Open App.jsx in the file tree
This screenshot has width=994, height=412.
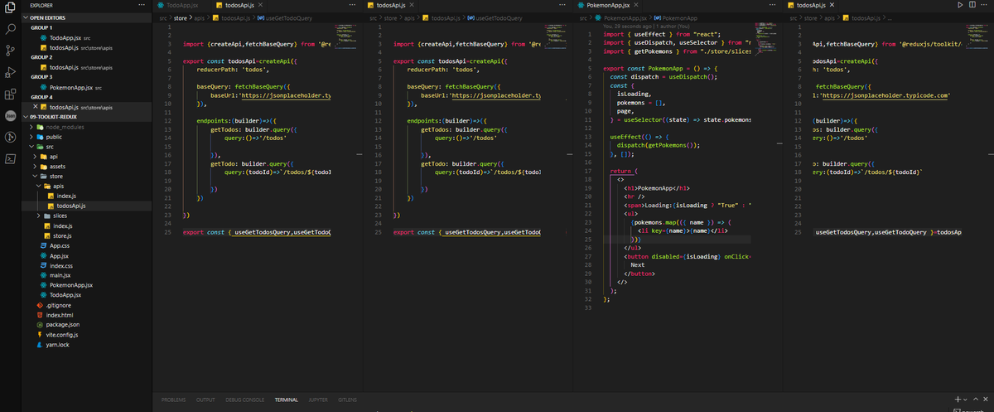pyautogui.click(x=88, y=255)
